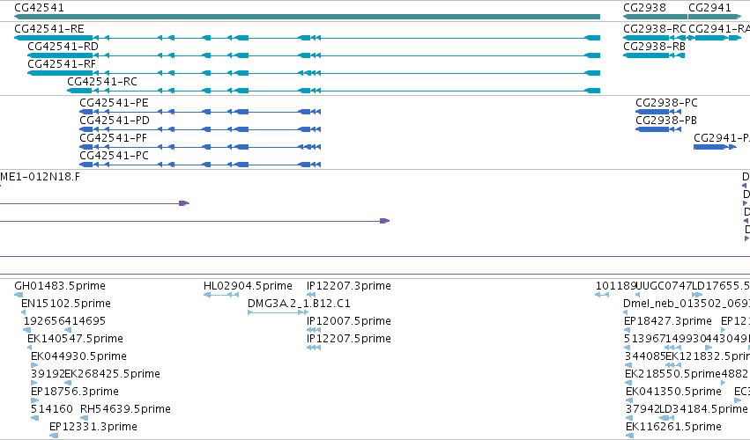Select EST EK116261.5prime
Screen dimensions: 750x440
[673, 427]
